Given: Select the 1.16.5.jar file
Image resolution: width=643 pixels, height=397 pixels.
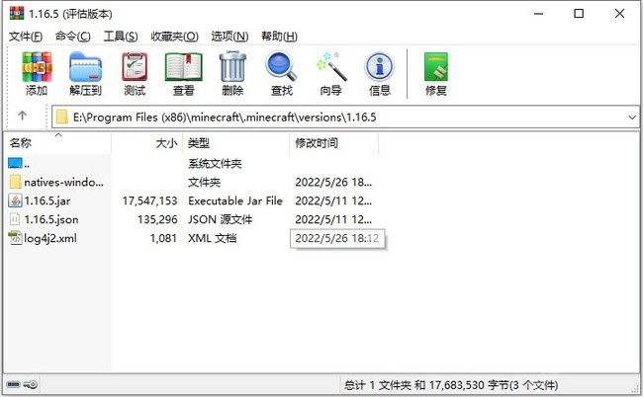Looking at the screenshot, I should coord(46,200).
